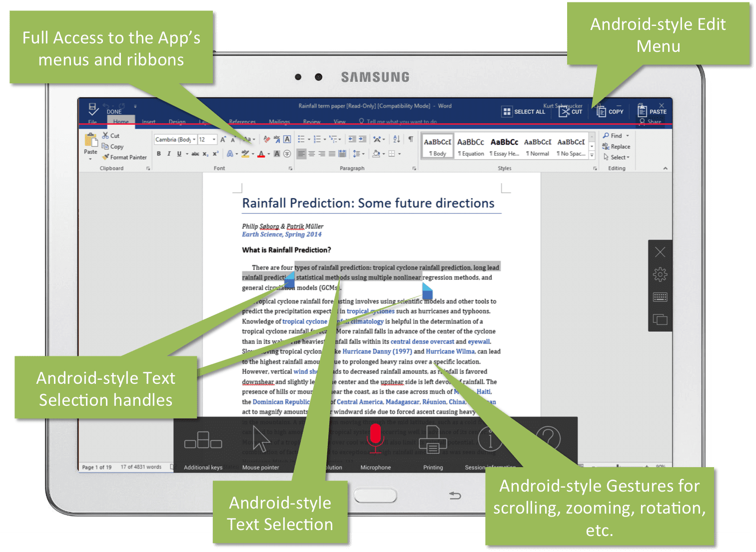Viewport: 756px width, 552px height.
Task: Open the Design ribbon tab
Action: [177, 122]
